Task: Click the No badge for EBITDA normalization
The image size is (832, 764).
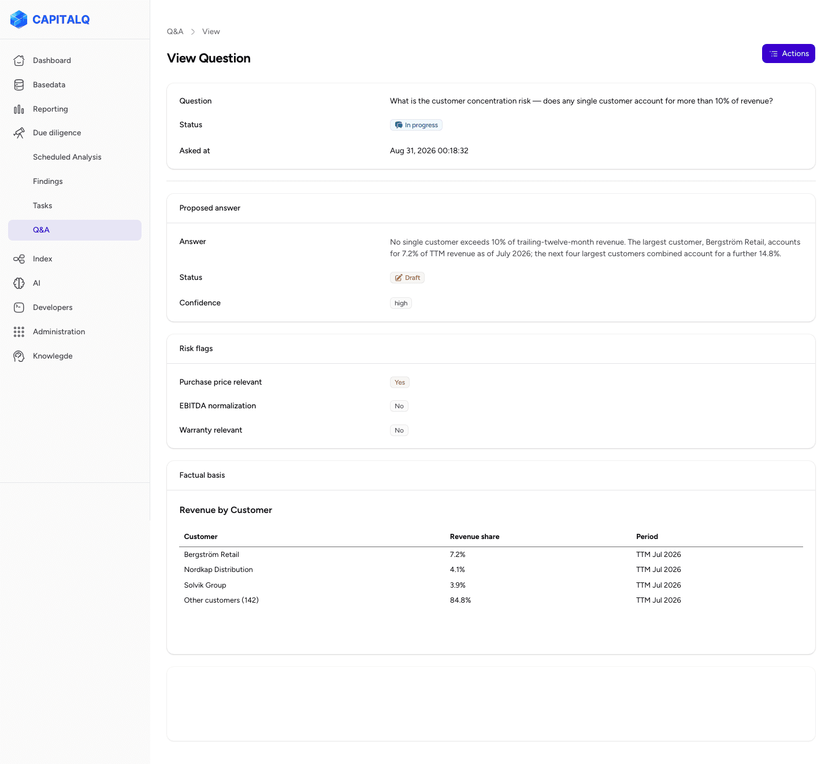Action: [x=399, y=406]
